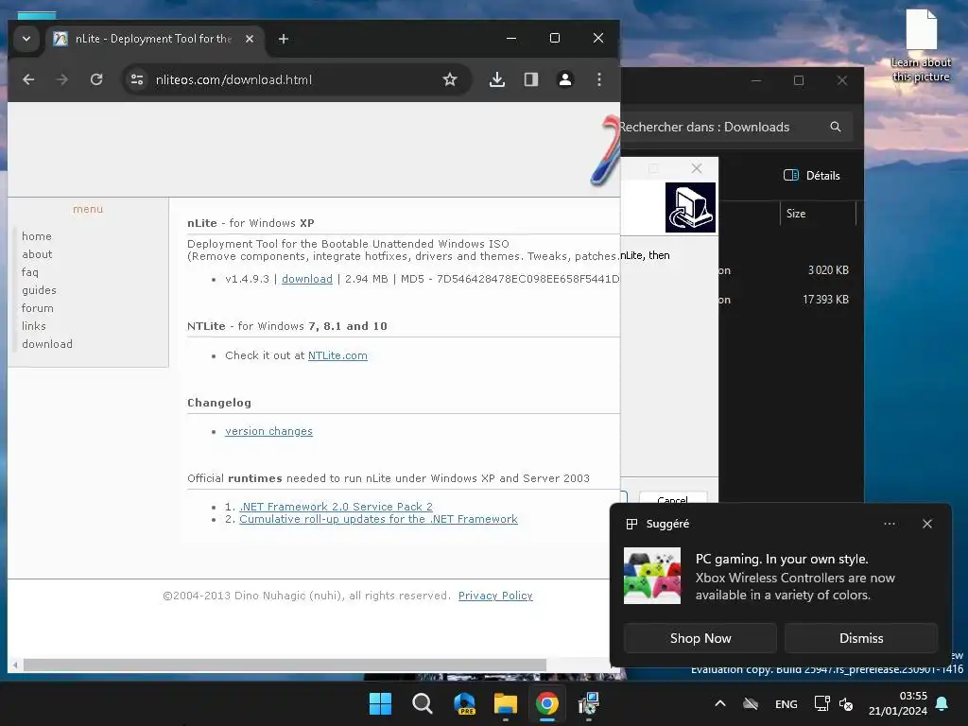Open the links menu item
This screenshot has height=726, width=968.
(34, 326)
